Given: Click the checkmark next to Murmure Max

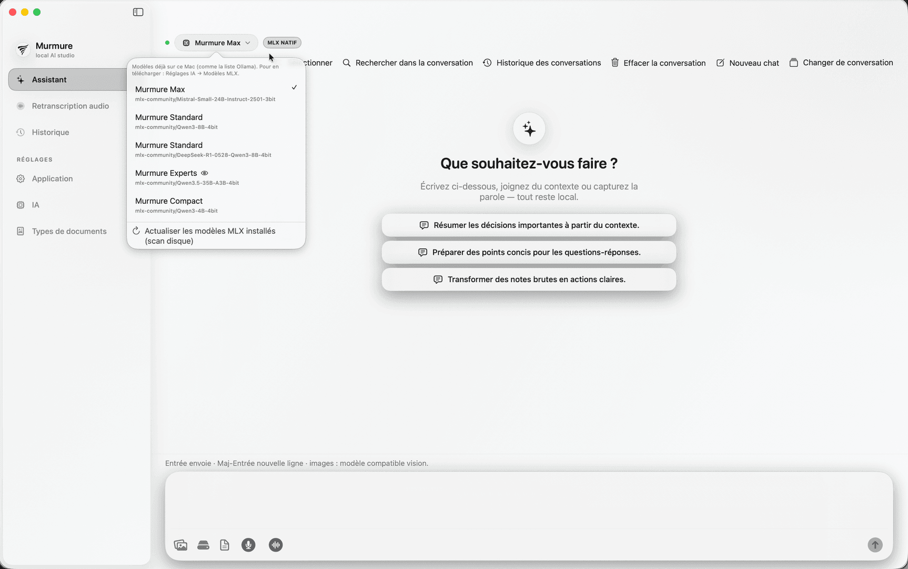Looking at the screenshot, I should 294,87.
